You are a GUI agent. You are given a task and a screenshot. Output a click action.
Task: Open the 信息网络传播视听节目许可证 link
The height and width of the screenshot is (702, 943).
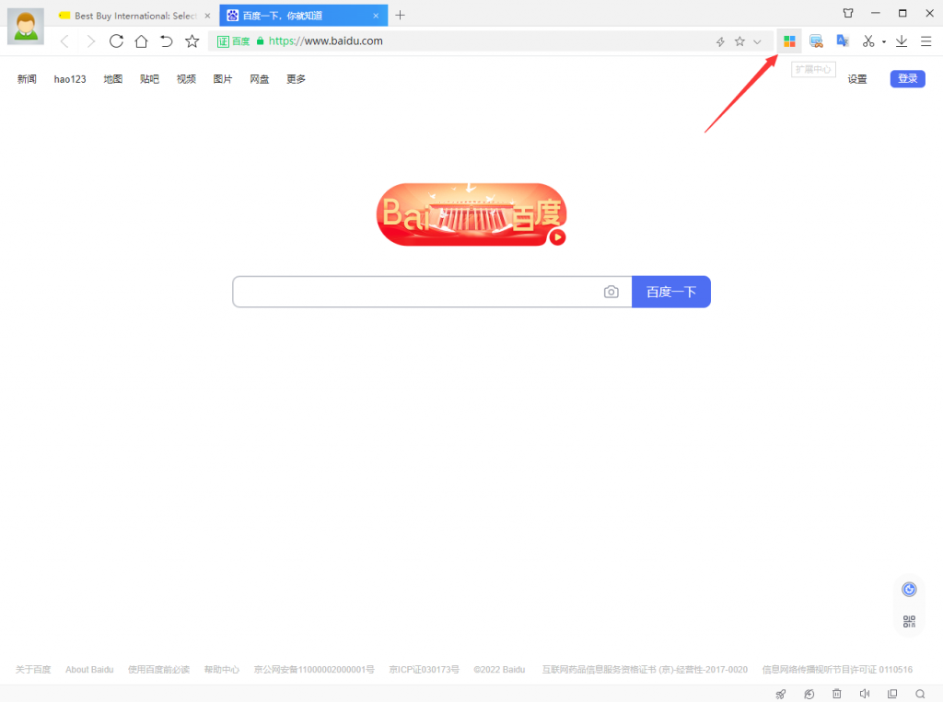[x=837, y=670]
